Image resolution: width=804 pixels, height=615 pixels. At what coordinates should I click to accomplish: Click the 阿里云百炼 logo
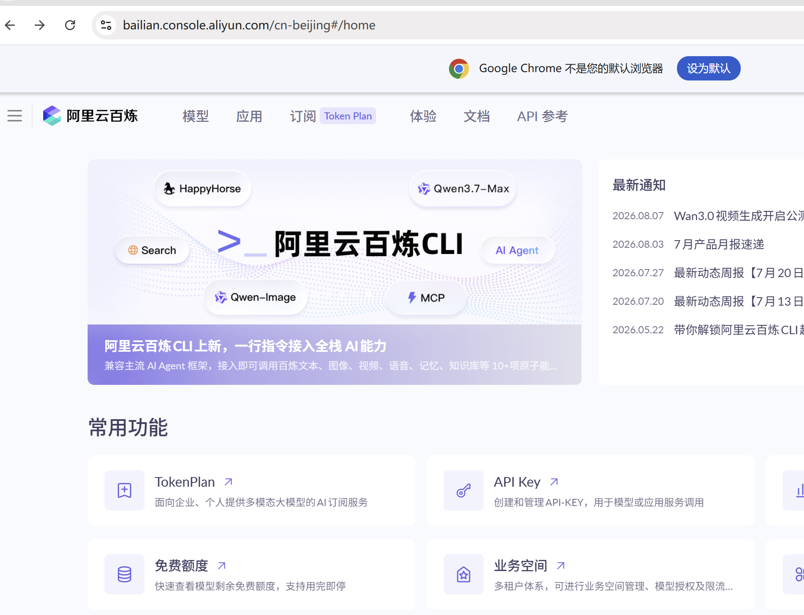click(90, 116)
